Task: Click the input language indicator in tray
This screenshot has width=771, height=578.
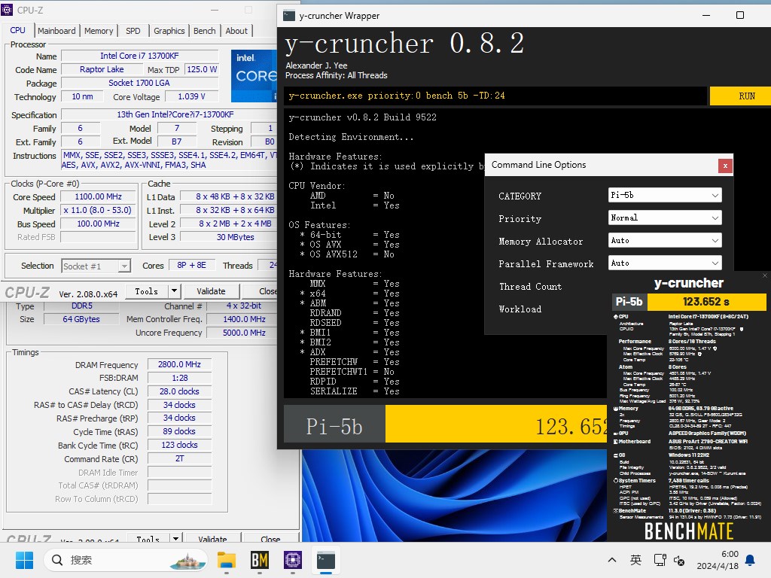Action: tap(635, 560)
